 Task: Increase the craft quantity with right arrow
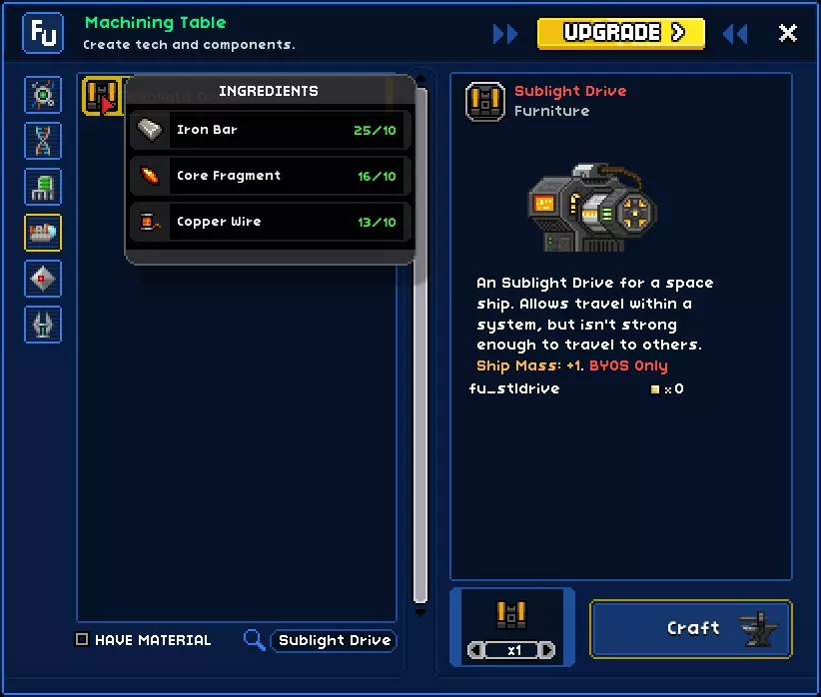(546, 650)
